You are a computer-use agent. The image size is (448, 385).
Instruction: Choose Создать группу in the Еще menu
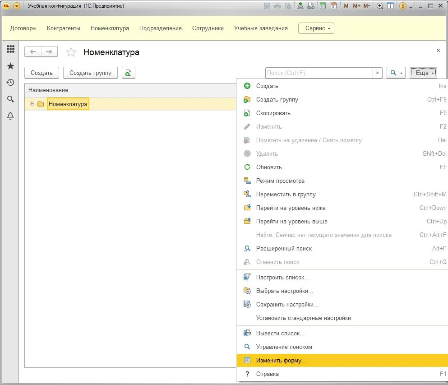[x=342, y=99]
